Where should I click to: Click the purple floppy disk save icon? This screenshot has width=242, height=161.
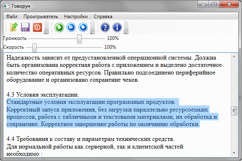click(x=25, y=27)
